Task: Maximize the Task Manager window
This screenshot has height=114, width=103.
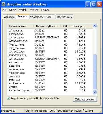Action: coord(94,4)
